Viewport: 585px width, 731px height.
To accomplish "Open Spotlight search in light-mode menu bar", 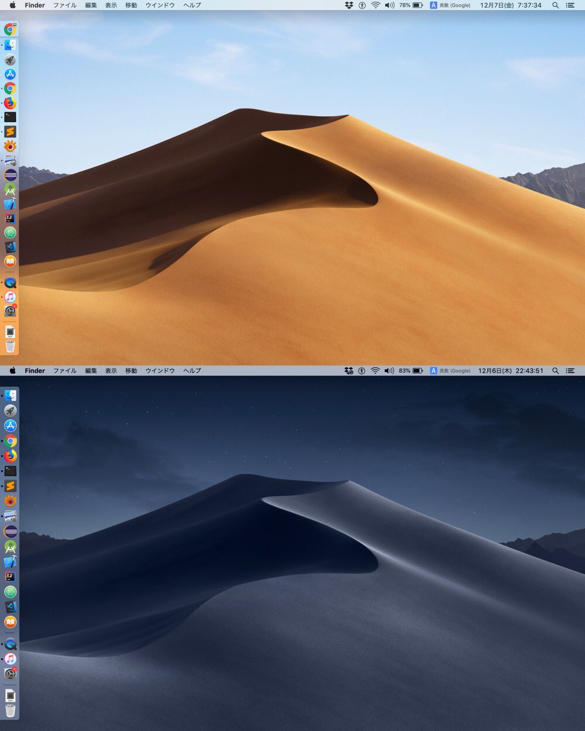I will [555, 5].
